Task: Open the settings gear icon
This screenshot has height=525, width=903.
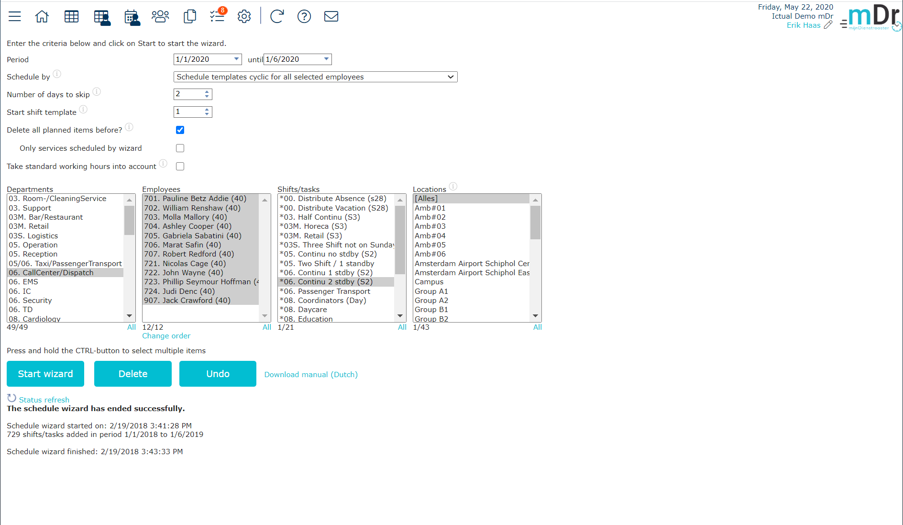Action: pos(244,16)
